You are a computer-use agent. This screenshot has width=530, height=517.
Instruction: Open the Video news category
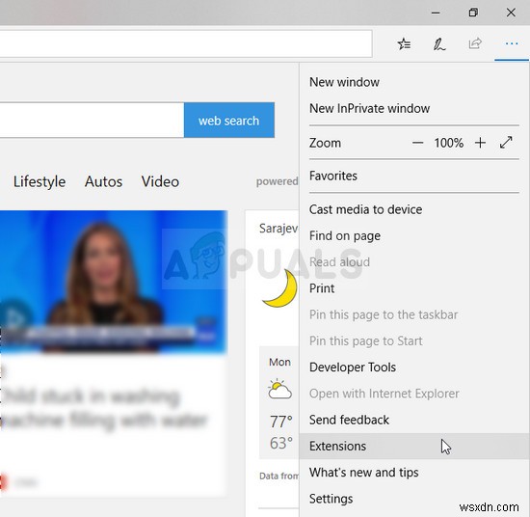[160, 181]
